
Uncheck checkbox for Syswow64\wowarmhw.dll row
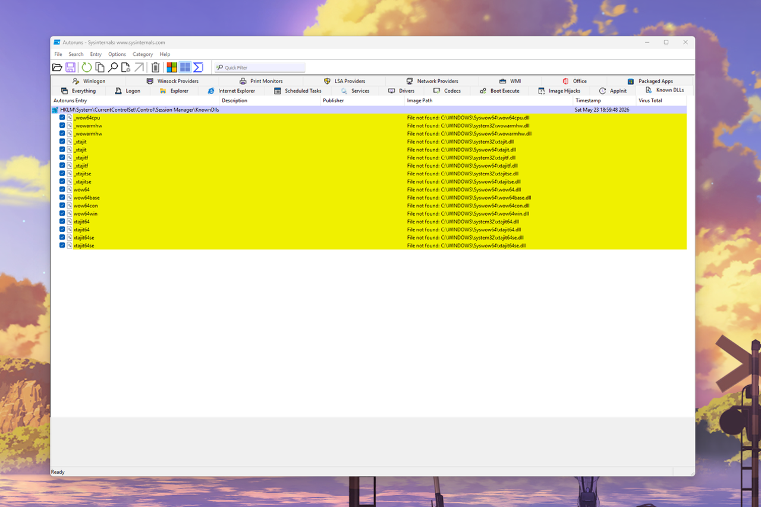[x=62, y=134]
